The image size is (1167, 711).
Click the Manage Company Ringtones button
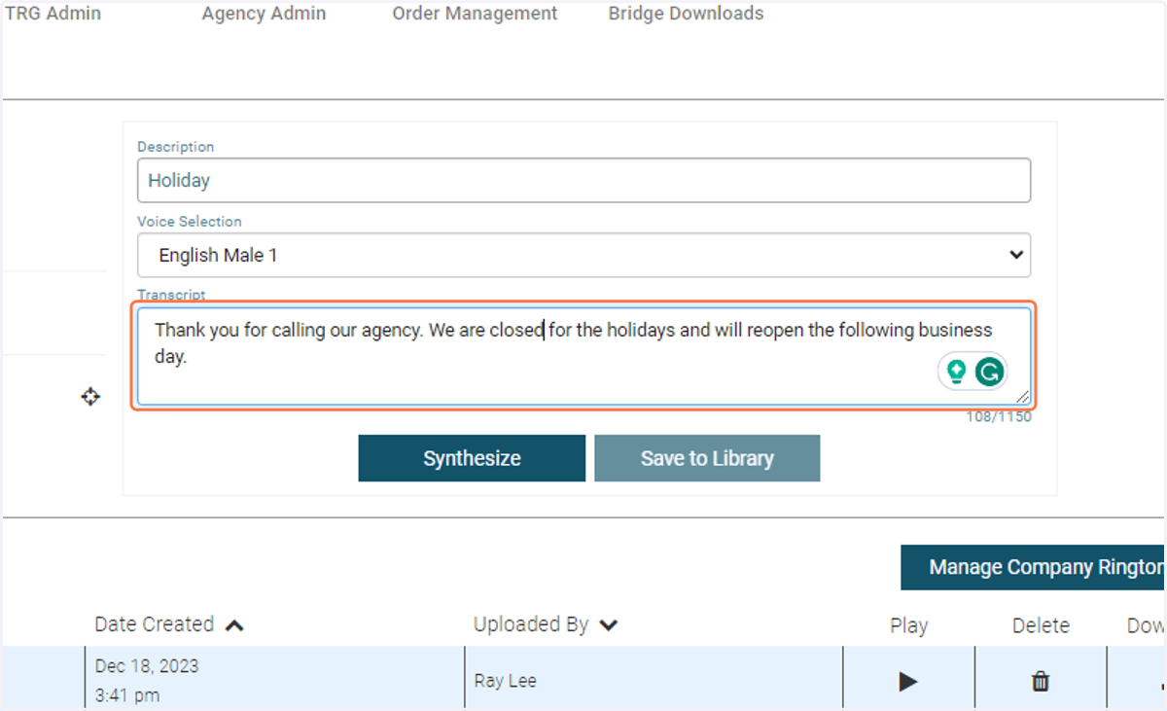click(x=1034, y=567)
